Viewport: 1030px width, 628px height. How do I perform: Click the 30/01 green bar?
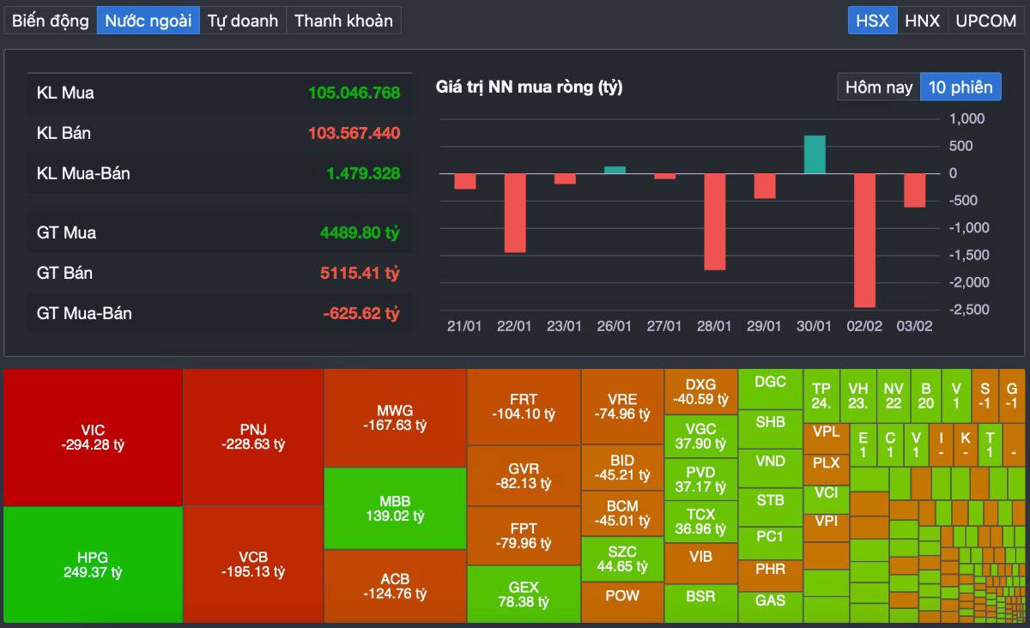point(815,154)
